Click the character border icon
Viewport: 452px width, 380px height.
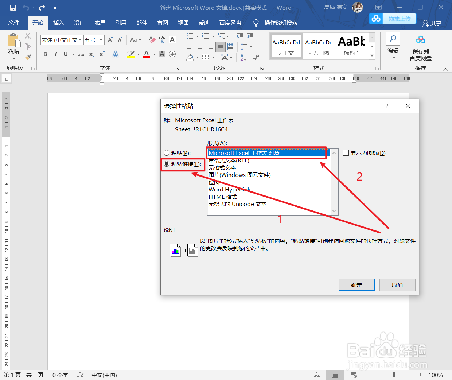172,40
